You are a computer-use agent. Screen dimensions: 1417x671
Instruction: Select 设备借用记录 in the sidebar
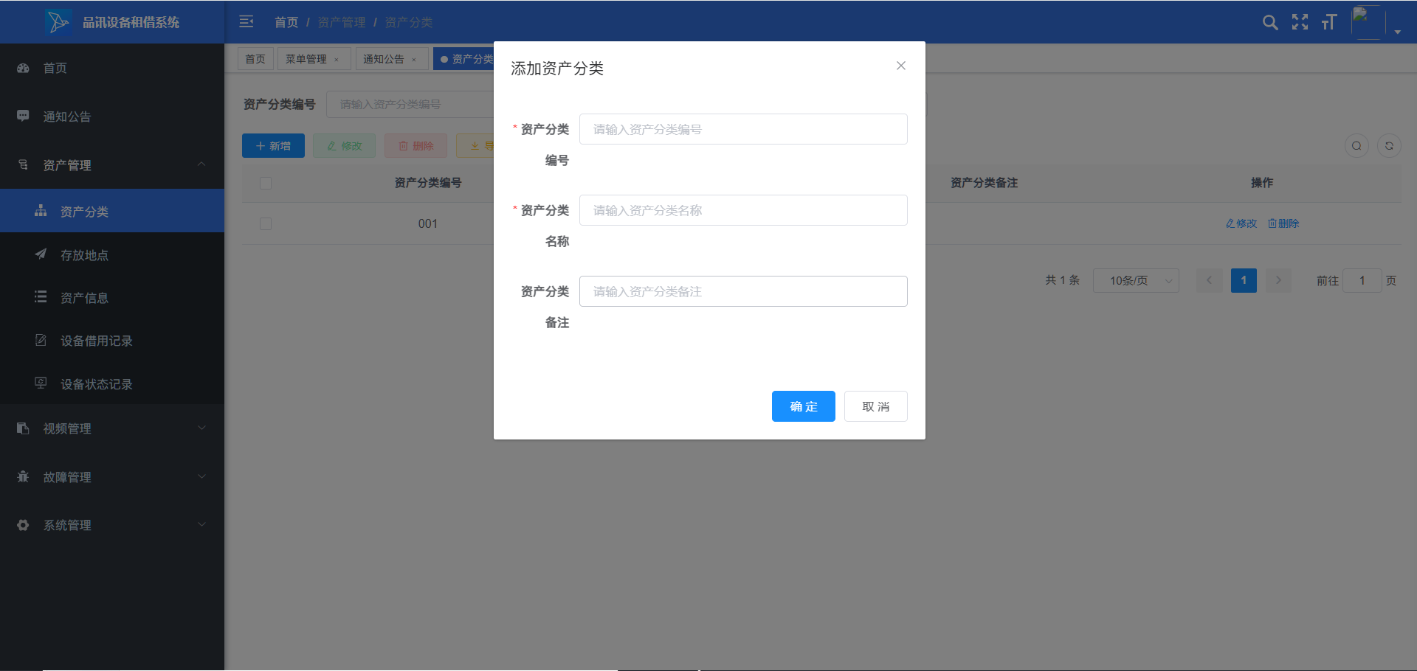tap(112, 340)
